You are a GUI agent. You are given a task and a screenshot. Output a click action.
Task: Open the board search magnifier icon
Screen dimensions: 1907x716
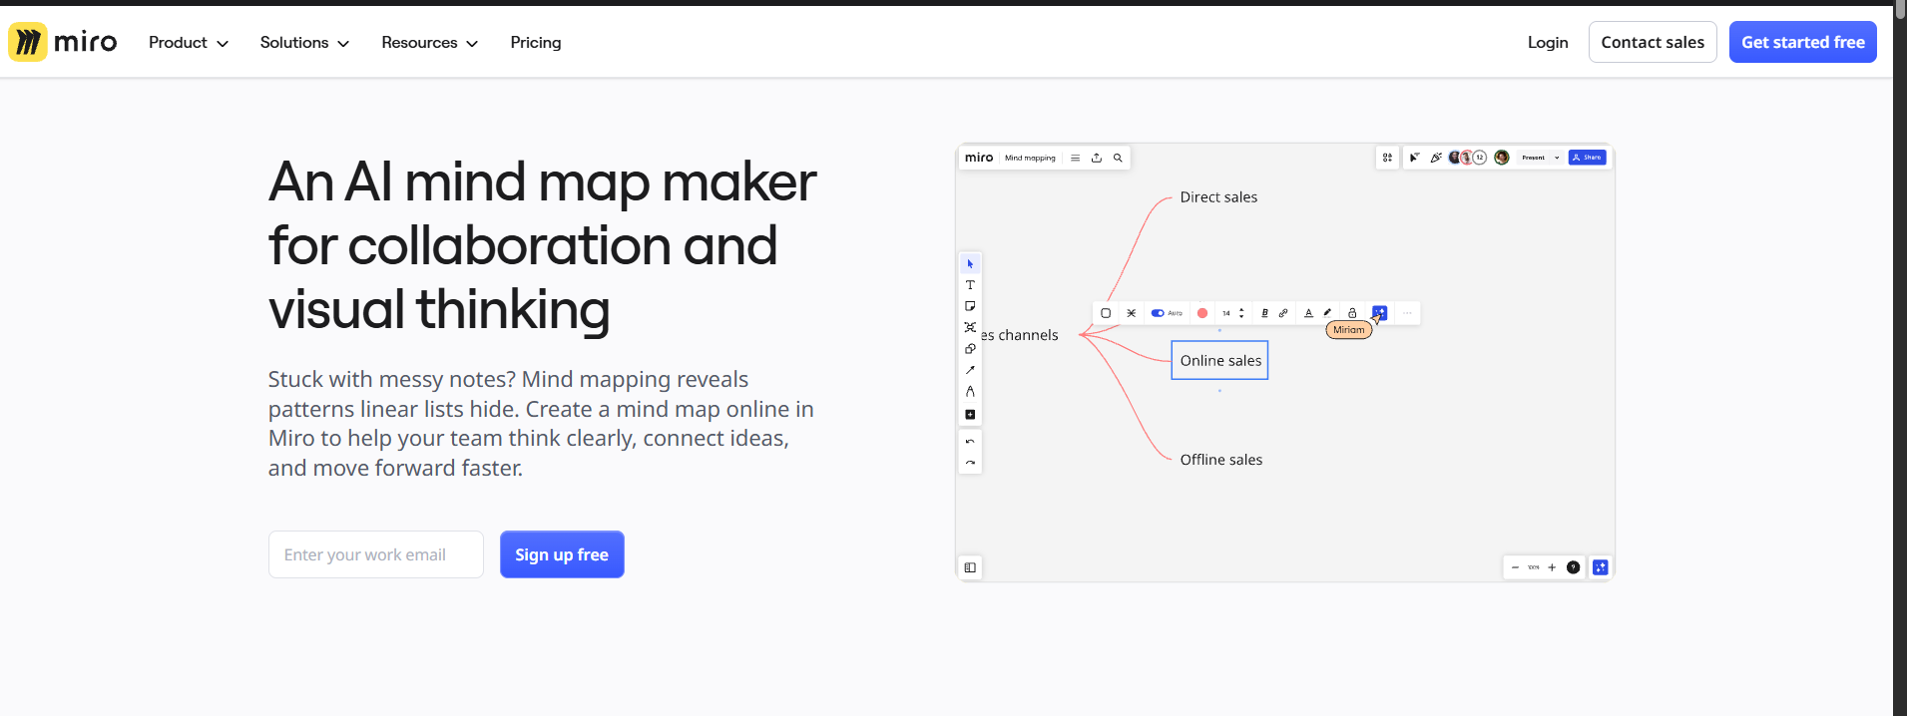pyautogui.click(x=1118, y=158)
